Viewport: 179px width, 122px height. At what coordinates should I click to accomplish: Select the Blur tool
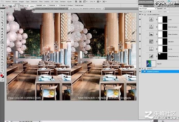tap(2, 45)
